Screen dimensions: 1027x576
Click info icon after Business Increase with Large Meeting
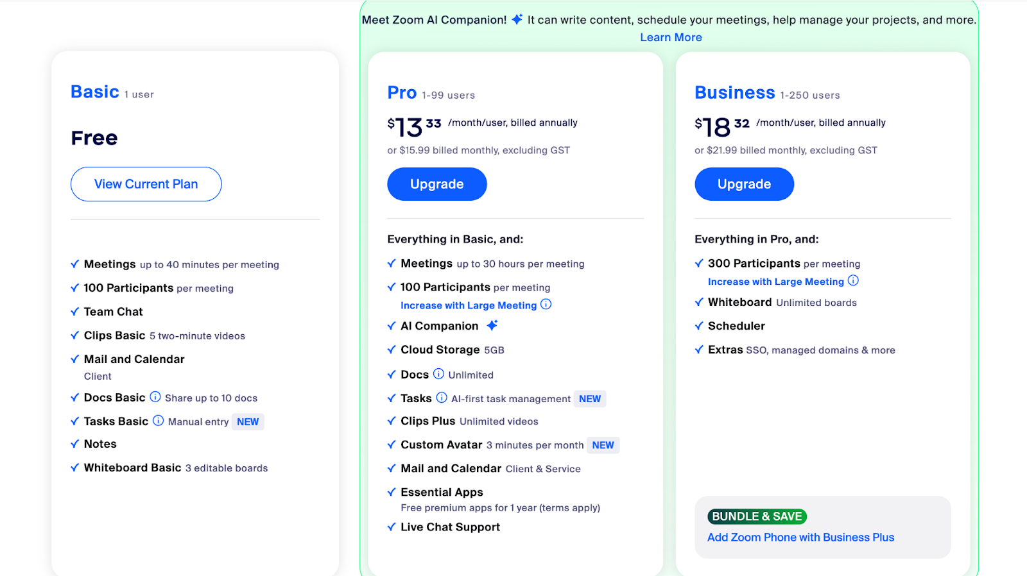853,280
